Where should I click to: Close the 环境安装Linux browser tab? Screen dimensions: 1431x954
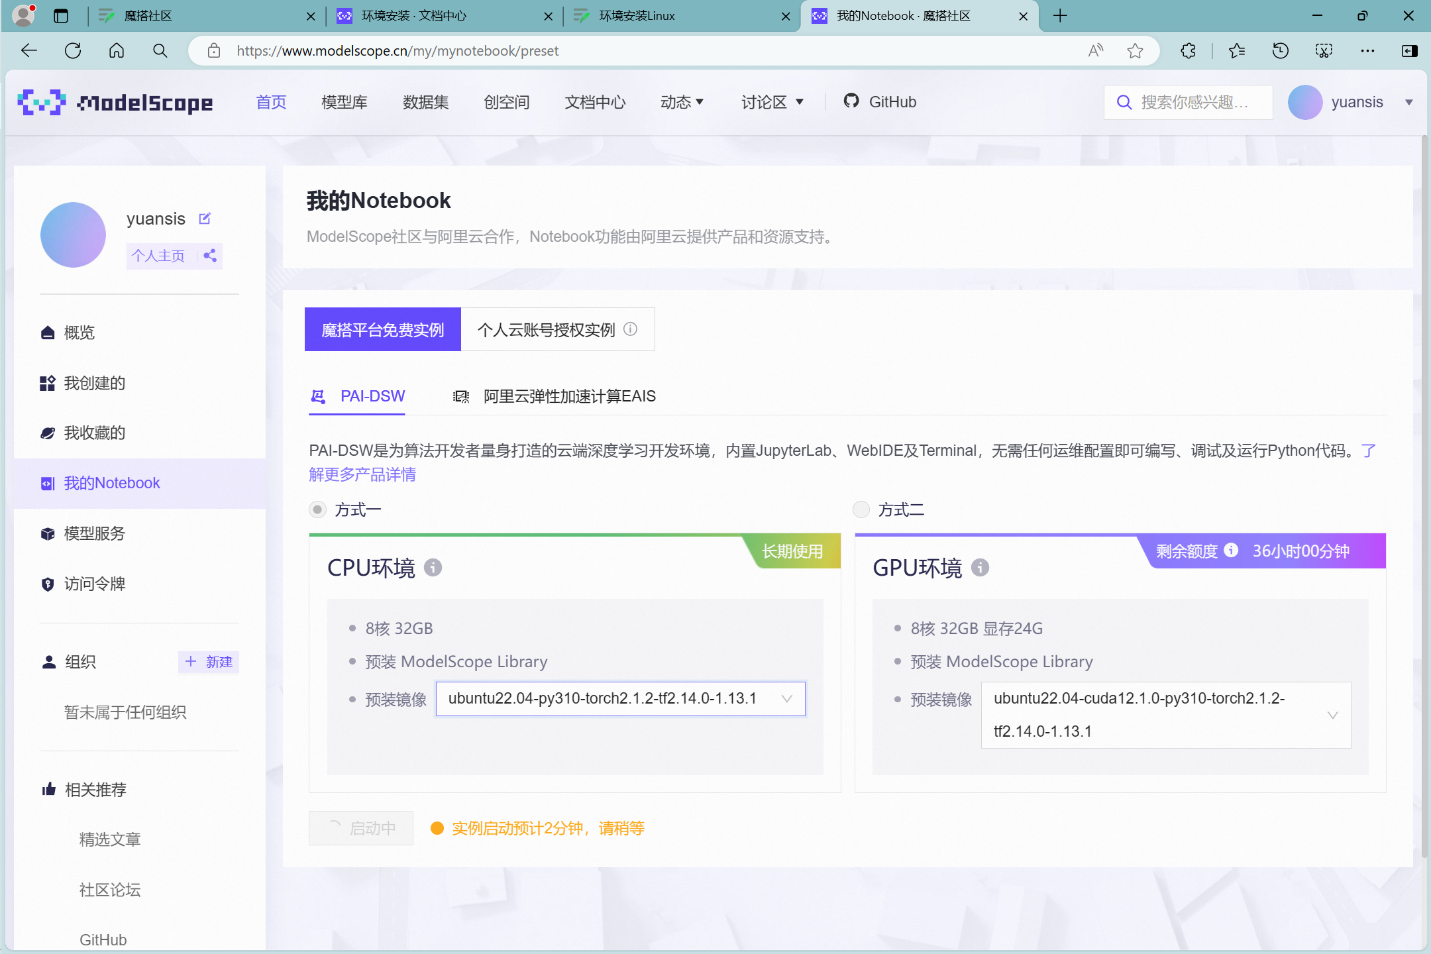pyautogui.click(x=786, y=16)
